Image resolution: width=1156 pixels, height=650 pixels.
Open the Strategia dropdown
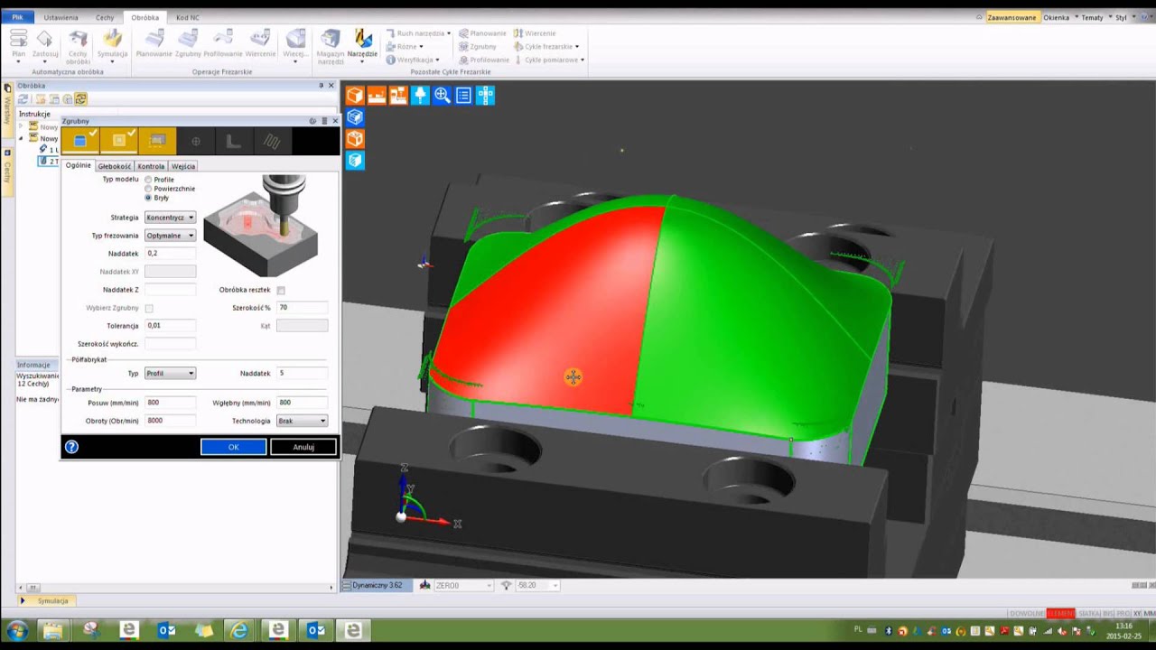pos(171,218)
